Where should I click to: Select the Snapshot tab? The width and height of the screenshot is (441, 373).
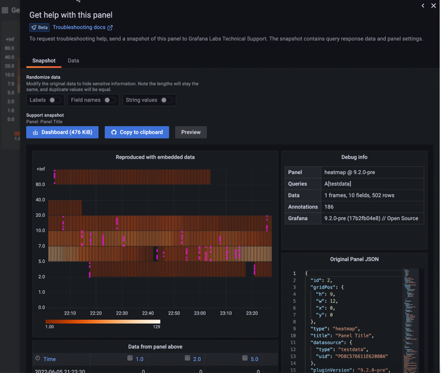pos(44,61)
